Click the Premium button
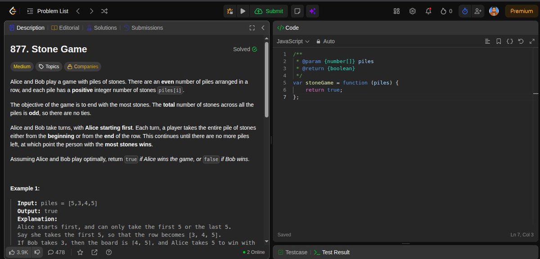 point(522,11)
